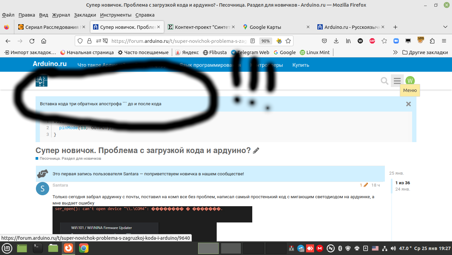Open the tracking protection shield in address bar

80,41
